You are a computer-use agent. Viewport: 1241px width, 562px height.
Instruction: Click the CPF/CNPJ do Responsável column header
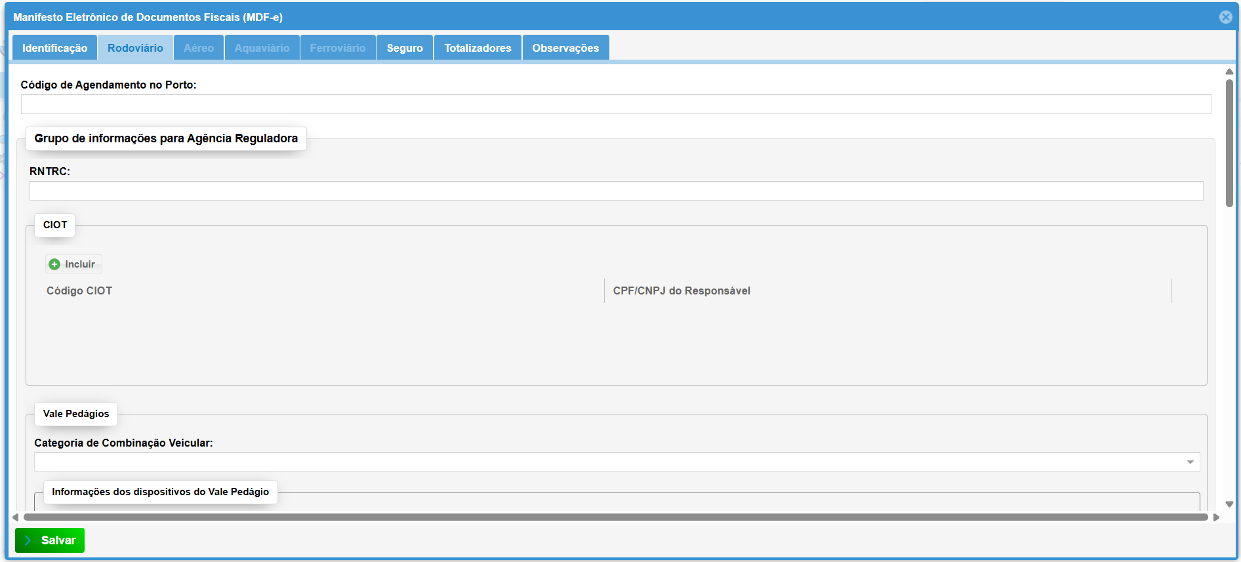coord(682,291)
